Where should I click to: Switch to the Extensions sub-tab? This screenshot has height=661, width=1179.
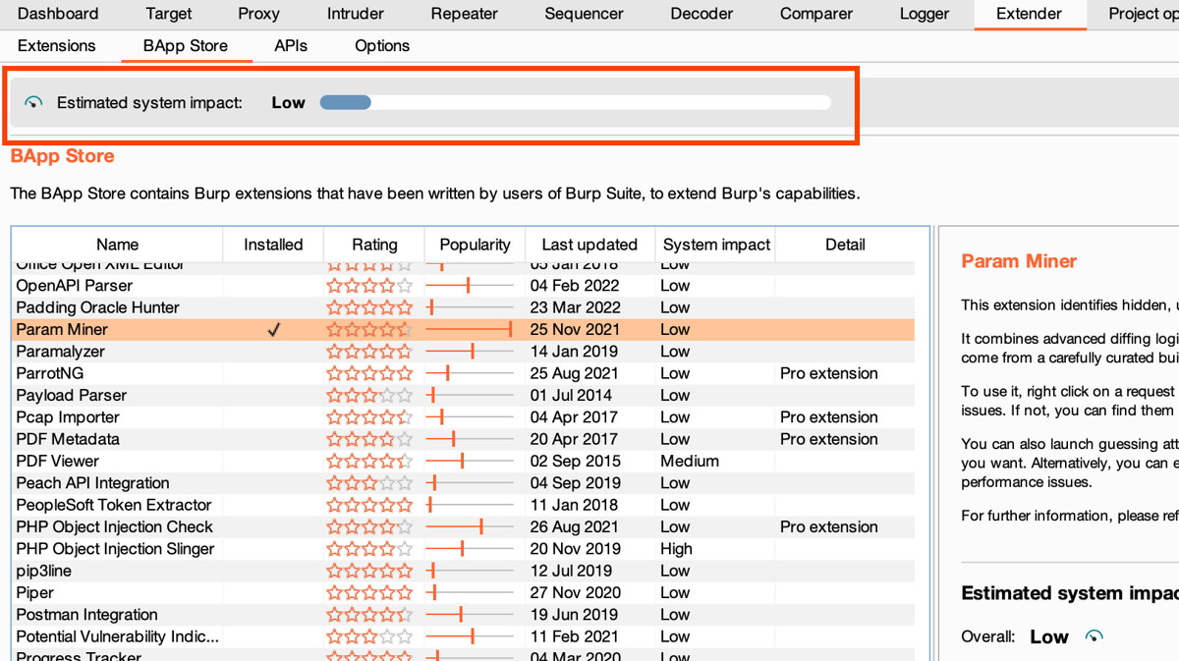pyautogui.click(x=57, y=46)
